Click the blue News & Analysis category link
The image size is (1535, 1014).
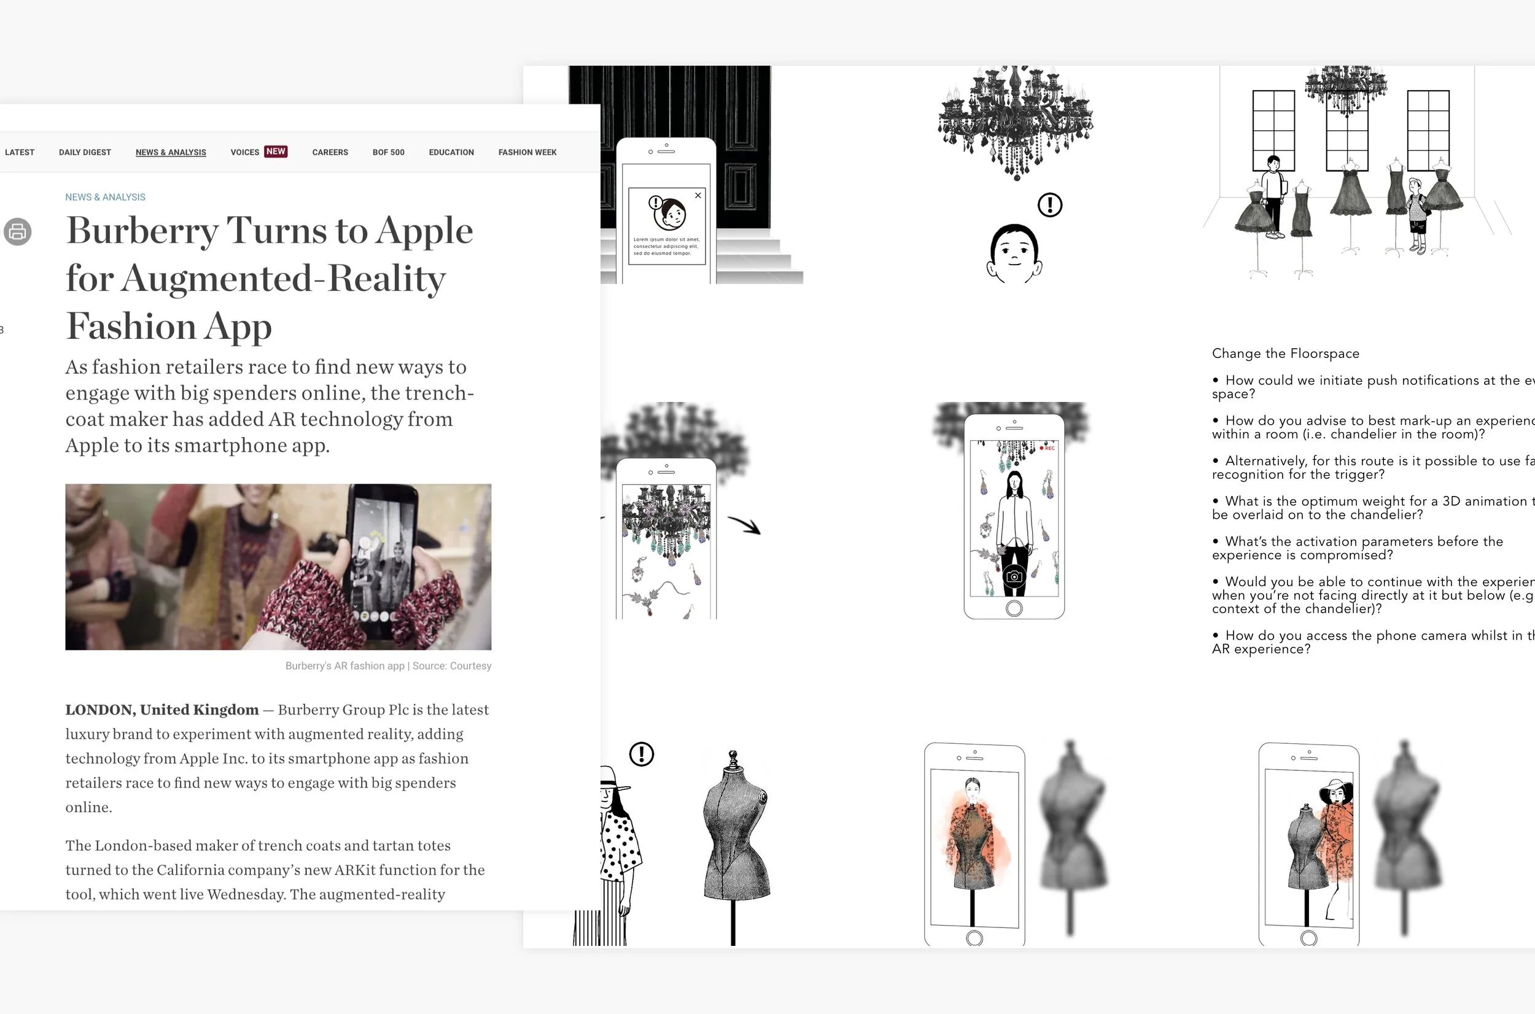pos(105,197)
